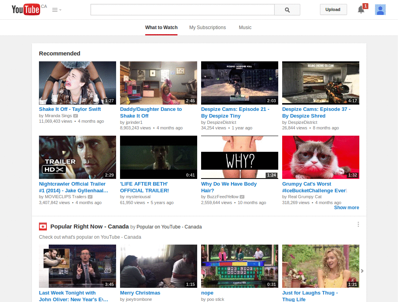
Task: Open Real Grumpy Cat channel link
Action: point(305,197)
